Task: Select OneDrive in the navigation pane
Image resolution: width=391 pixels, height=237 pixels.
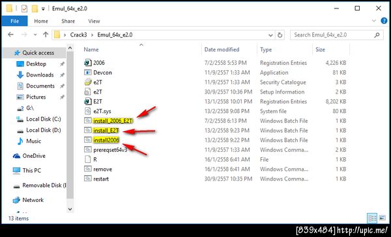Action: (x=34, y=156)
